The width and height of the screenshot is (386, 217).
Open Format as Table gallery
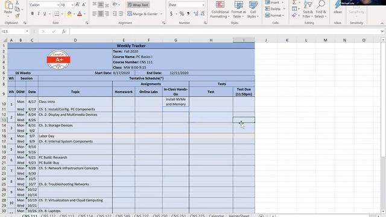coord(239,10)
